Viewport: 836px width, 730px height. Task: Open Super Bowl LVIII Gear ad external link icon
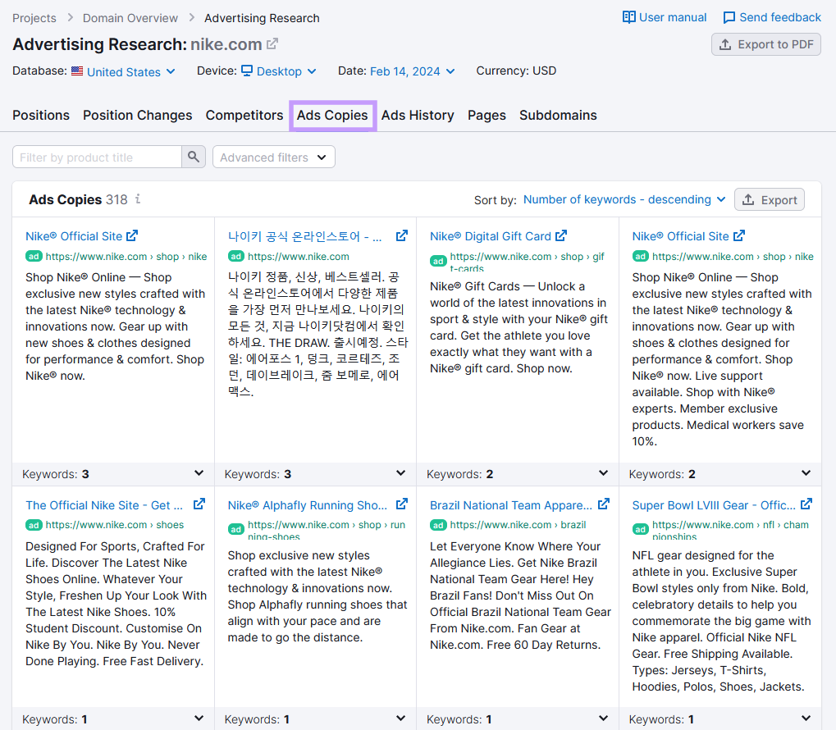pyautogui.click(x=806, y=504)
